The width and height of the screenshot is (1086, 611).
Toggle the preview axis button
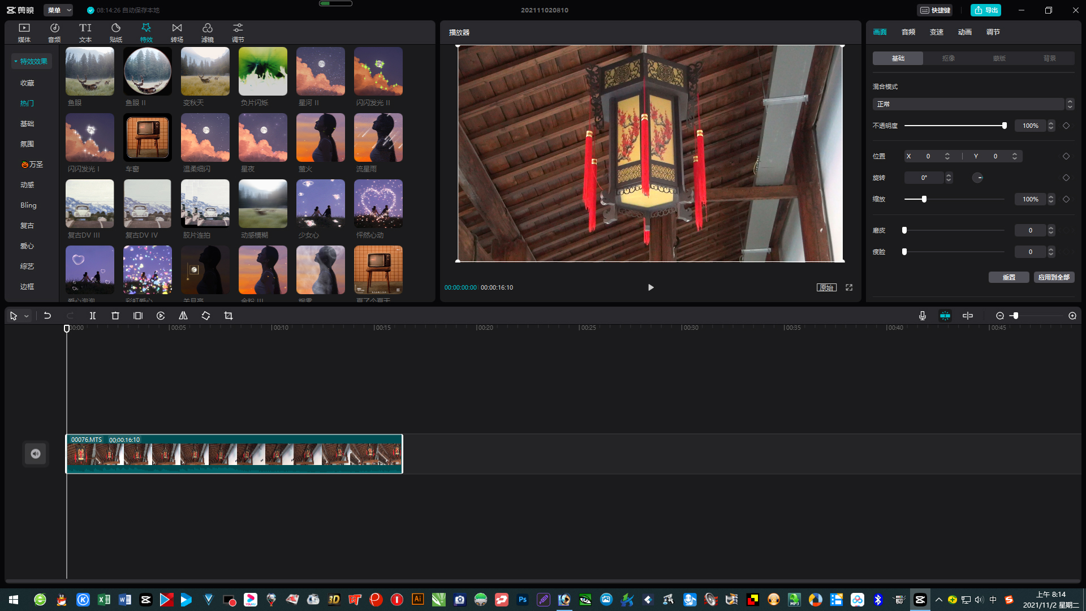968,316
